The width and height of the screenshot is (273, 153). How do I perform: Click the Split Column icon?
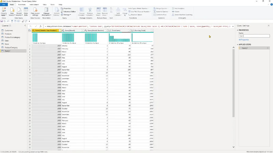click(x=118, y=10)
